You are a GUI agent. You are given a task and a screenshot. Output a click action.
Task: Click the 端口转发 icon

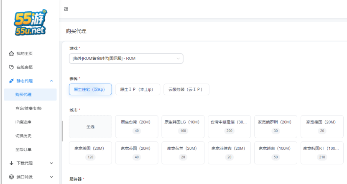pyautogui.click(x=11, y=177)
